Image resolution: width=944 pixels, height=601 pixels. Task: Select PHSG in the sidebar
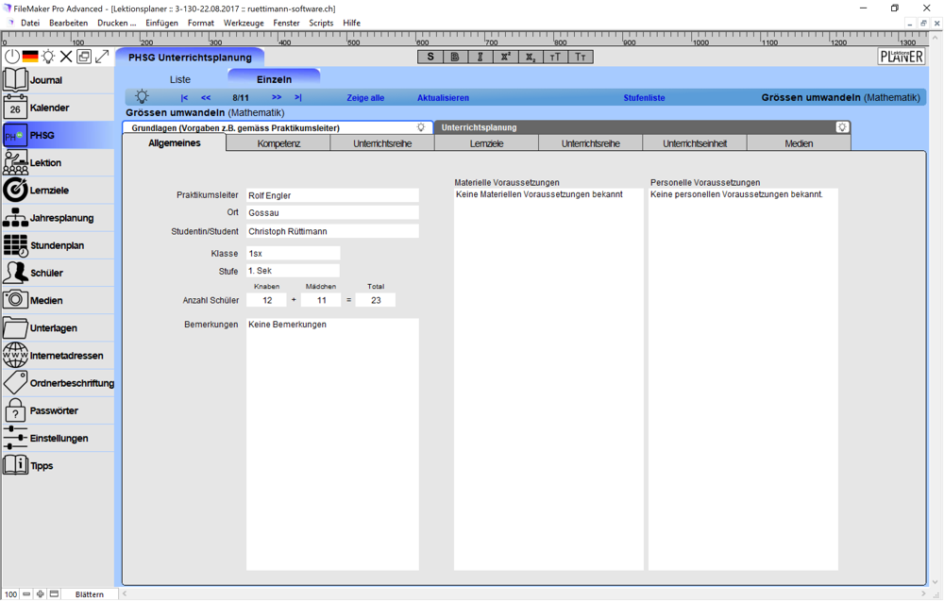coord(58,135)
